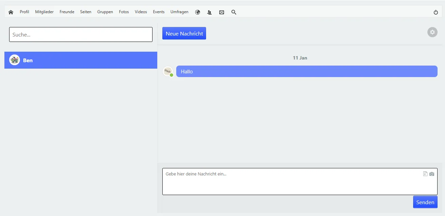Open the friend requests icon

[209, 12]
